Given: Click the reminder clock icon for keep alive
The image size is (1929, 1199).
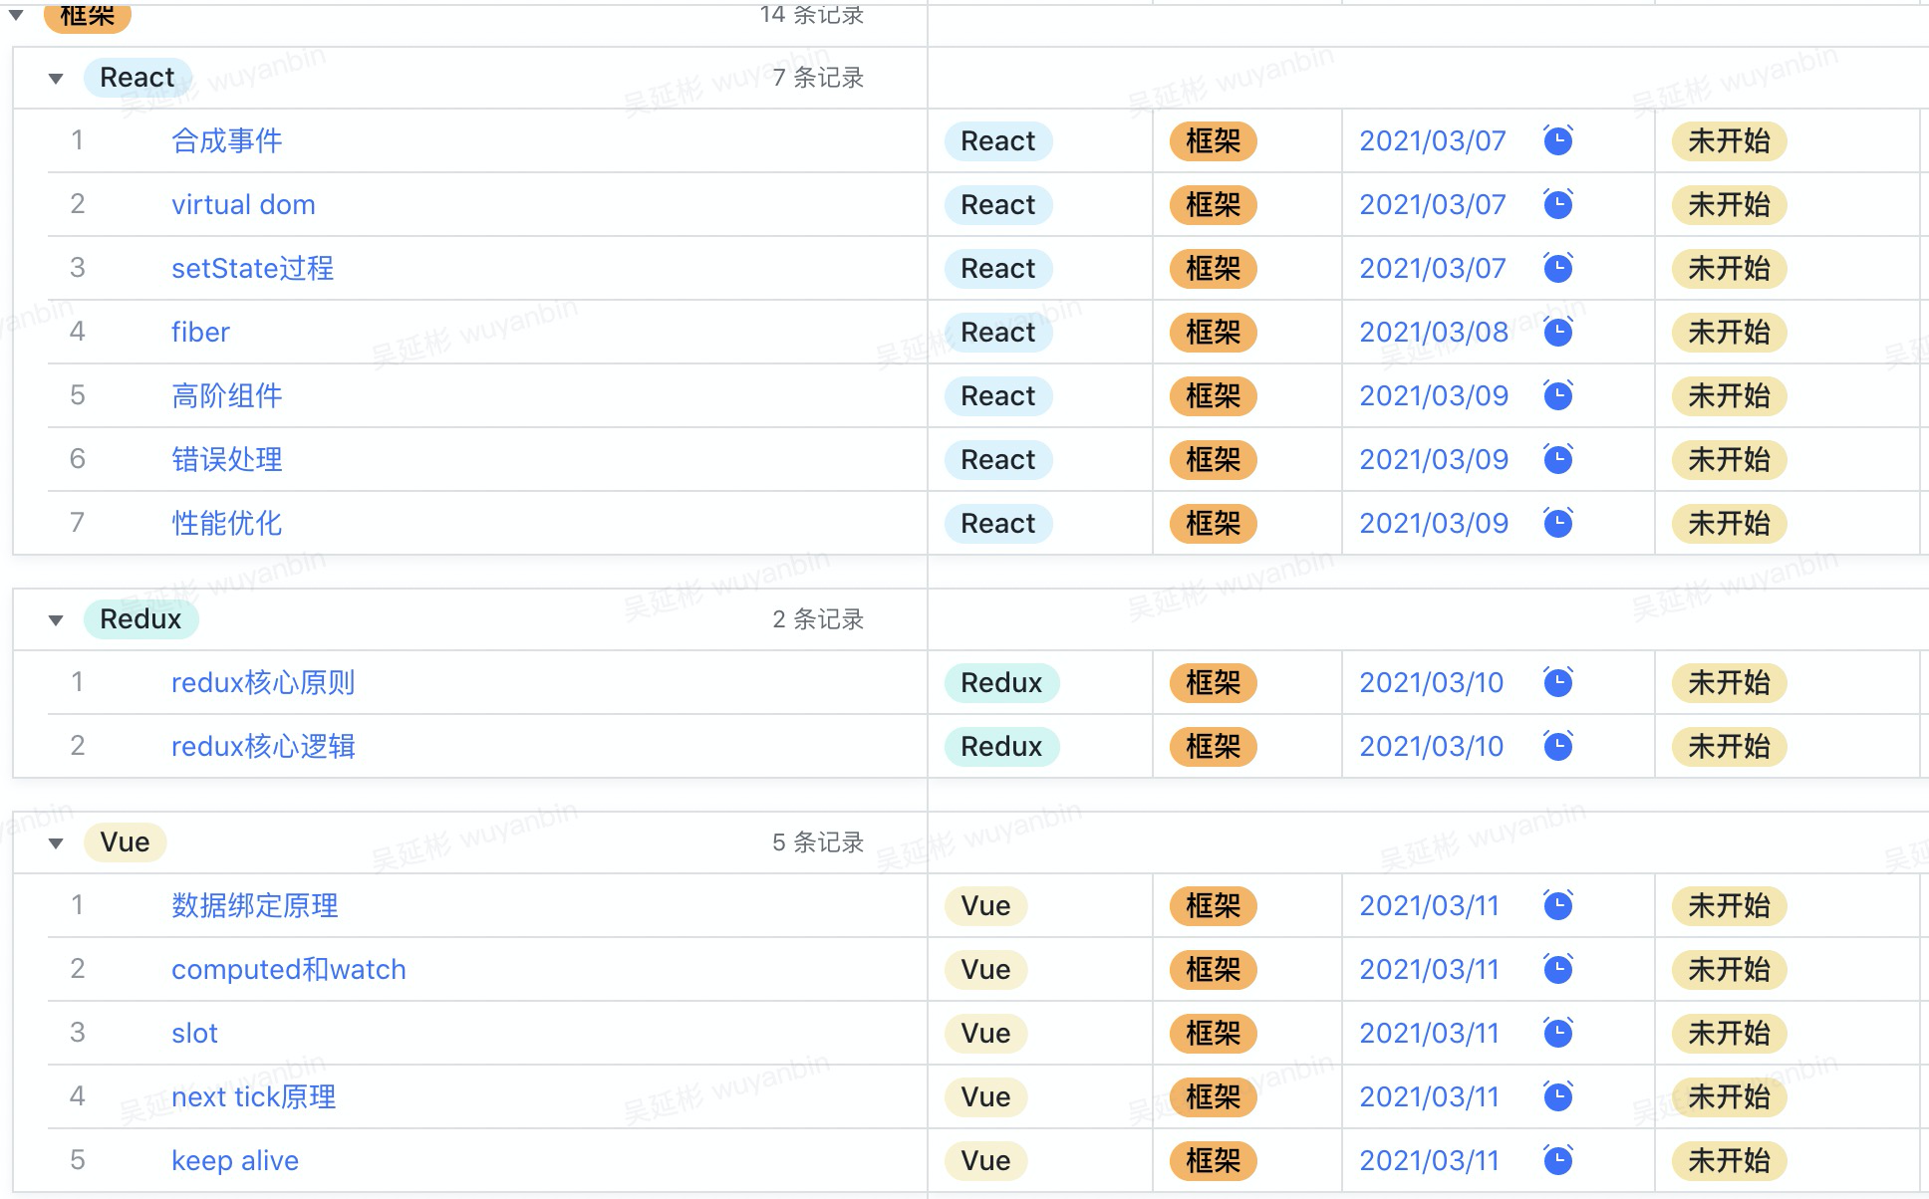Looking at the screenshot, I should [1557, 1160].
